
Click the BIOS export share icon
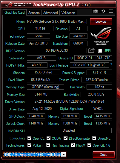(92, 50)
